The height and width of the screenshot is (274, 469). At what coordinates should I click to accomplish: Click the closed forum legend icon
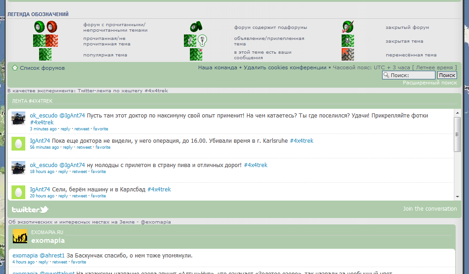348,27
